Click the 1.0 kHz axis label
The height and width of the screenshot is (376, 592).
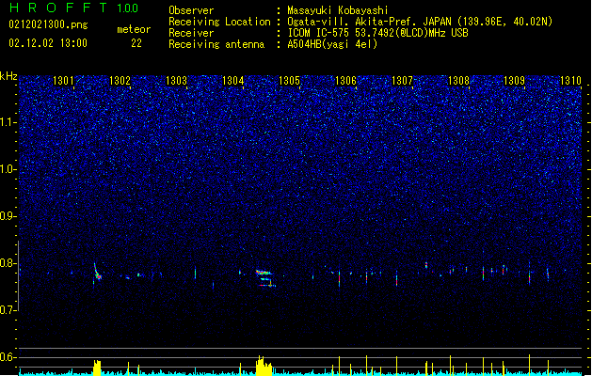[8, 169]
